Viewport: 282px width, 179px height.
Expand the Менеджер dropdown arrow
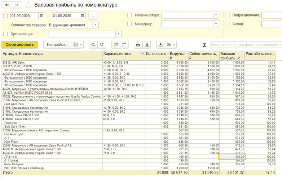coord(216,24)
